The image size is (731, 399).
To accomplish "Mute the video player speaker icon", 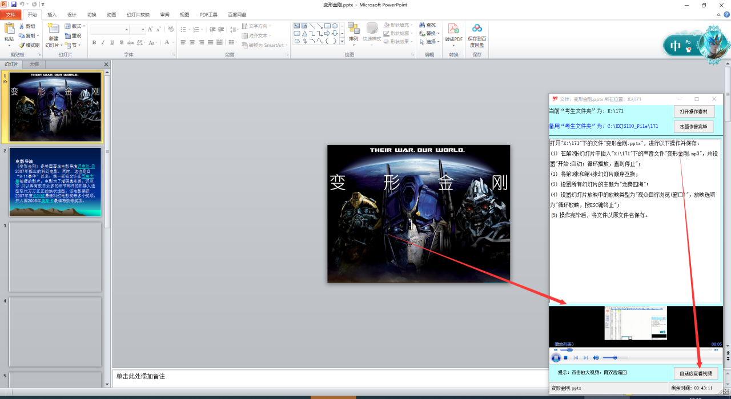I will (x=596, y=358).
